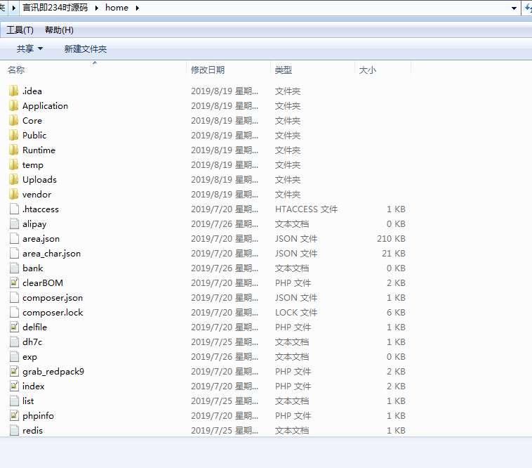Select the file name grab_redpack9
532x468 pixels.
(x=53, y=372)
